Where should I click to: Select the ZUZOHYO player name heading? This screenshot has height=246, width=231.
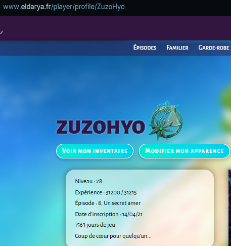[x=101, y=127]
